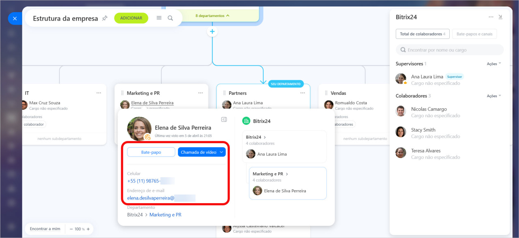Viewport: 519px width, 238px height.
Task: Select Teresa Alvares in employee list
Action: point(426,150)
